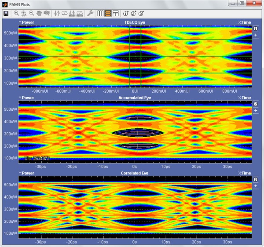Switch to mixed grid layout
Image resolution: width=264 pixels, height=247 pixels.
pyautogui.click(x=115, y=14)
